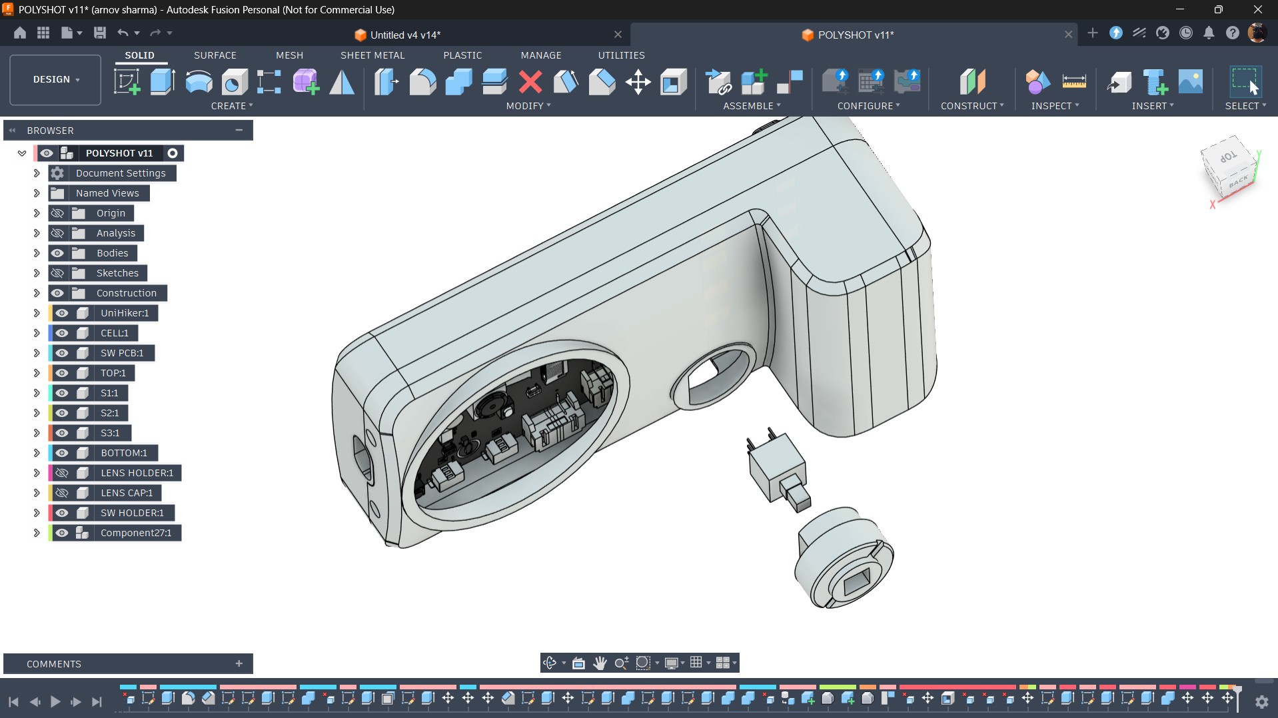This screenshot has height=718, width=1278.
Task: Expand the SW HOLDER:1 component
Action: point(37,513)
